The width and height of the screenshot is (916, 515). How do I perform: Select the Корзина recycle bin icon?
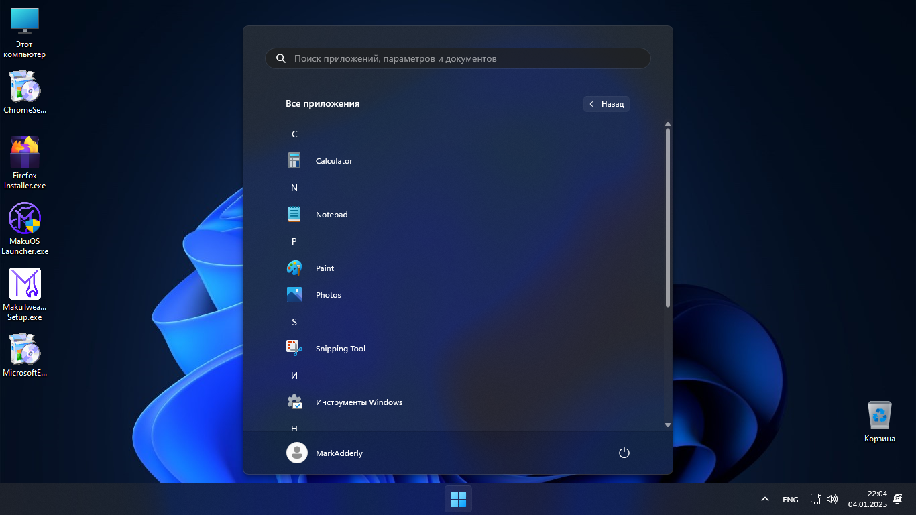[879, 422]
